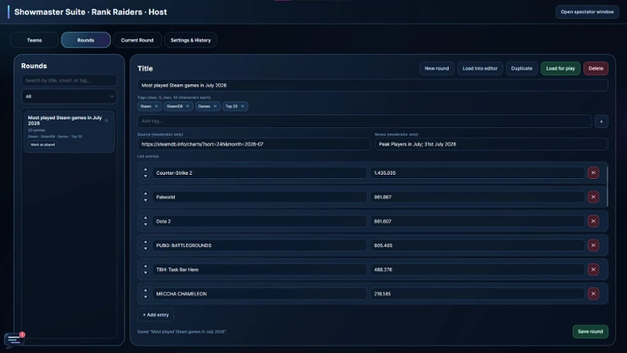Screen dimensions: 627x353
Task: Delete the PUBG: BATTLEGROUNDS entry
Action: [x=593, y=245]
